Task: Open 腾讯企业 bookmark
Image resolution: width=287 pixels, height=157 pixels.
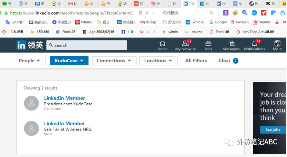Action: (x=39, y=22)
